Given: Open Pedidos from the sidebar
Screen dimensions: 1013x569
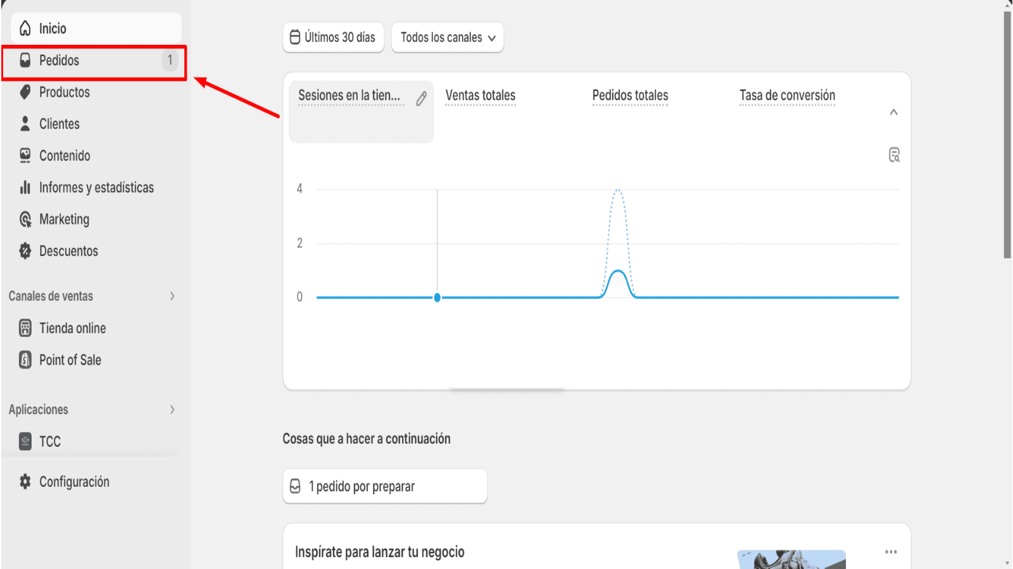Looking at the screenshot, I should pyautogui.click(x=59, y=60).
